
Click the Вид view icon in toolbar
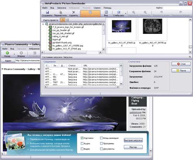(x=106, y=12)
